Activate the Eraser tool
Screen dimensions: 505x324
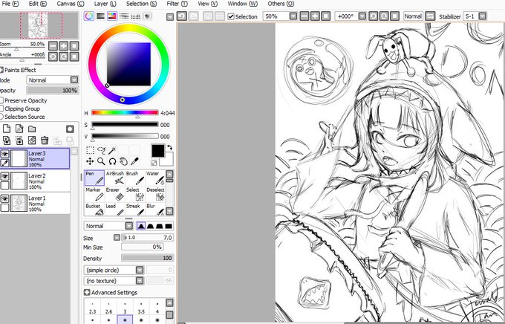click(114, 194)
